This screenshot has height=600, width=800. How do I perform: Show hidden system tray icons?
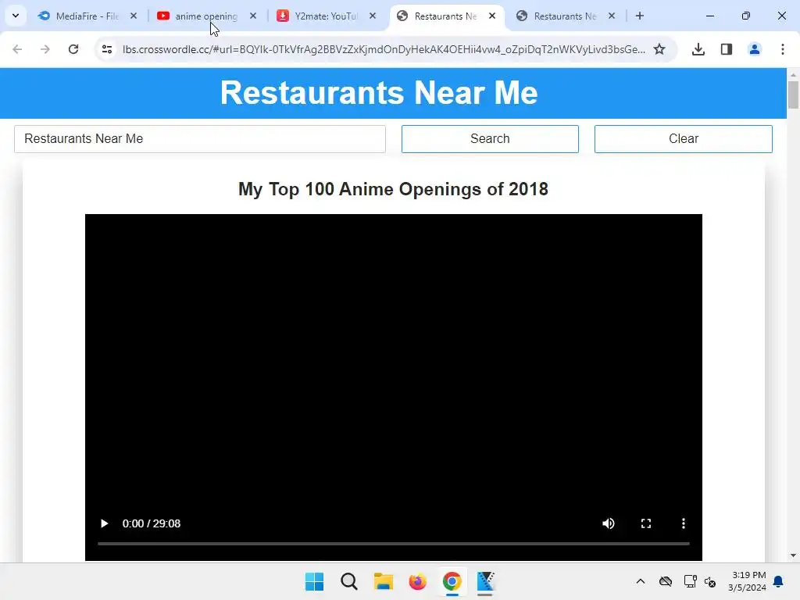(641, 581)
